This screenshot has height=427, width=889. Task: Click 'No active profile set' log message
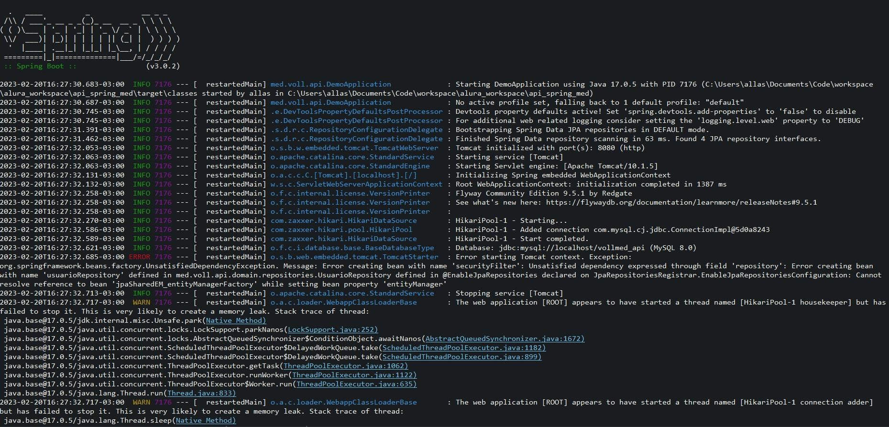(x=600, y=102)
